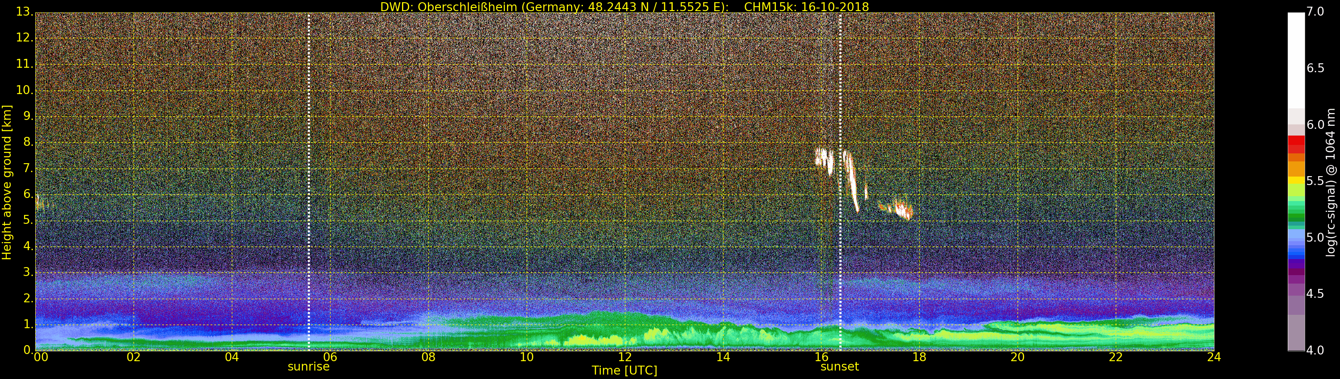Click the height axis tick '6.'

(x=28, y=194)
